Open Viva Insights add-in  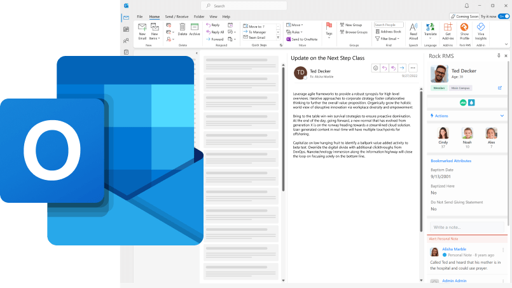point(481,31)
